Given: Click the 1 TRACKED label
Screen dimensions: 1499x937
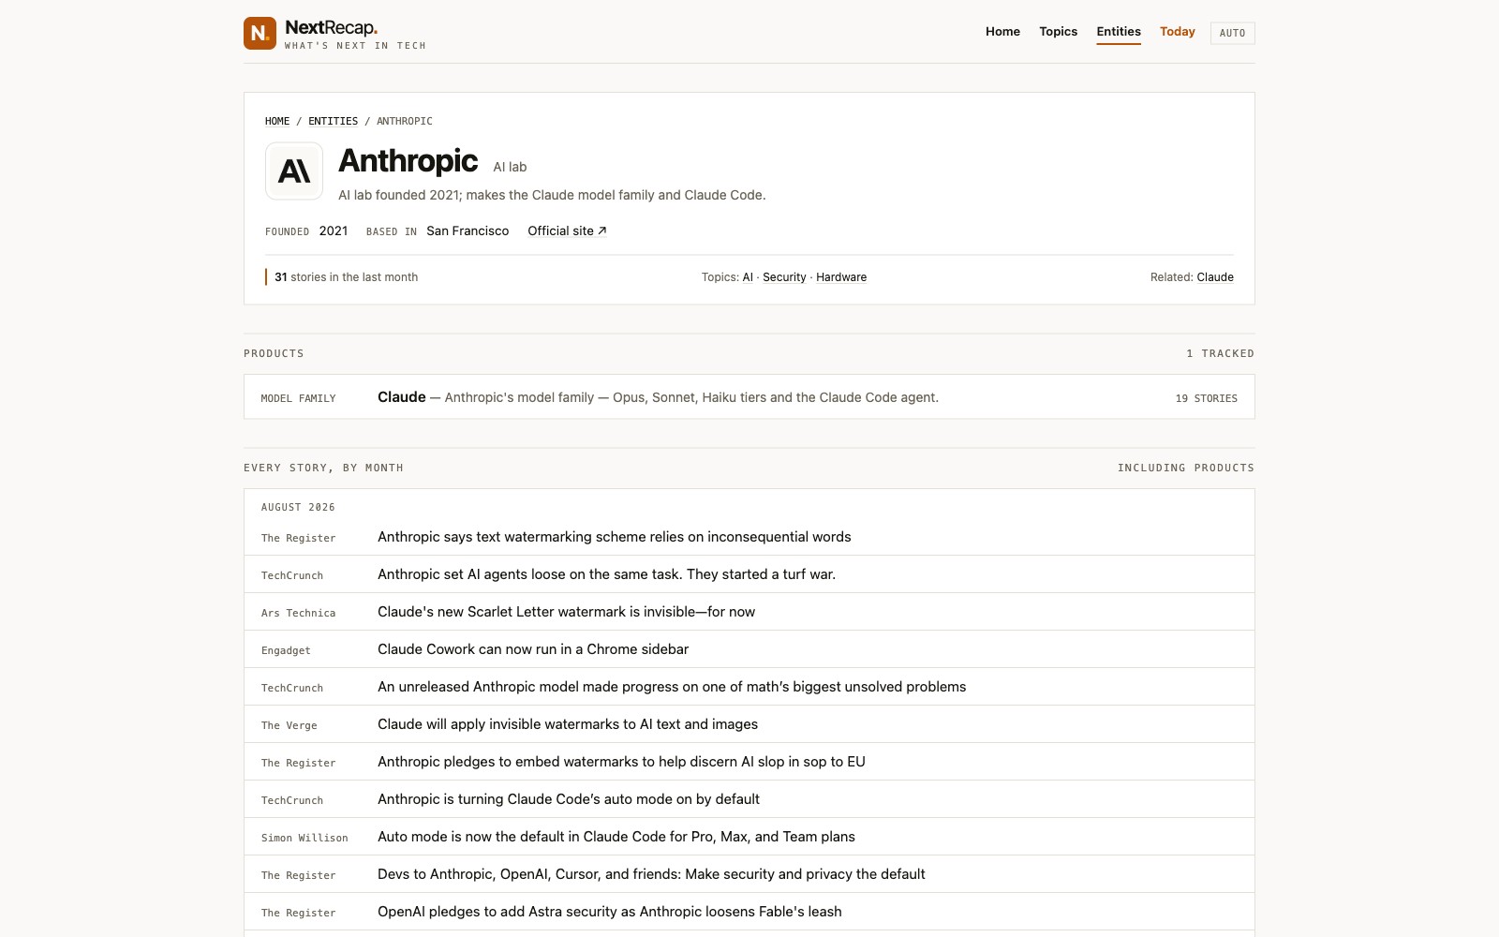Looking at the screenshot, I should [x=1220, y=353].
